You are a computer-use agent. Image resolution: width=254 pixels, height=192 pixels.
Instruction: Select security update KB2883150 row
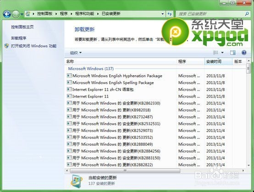[x=155, y=158]
